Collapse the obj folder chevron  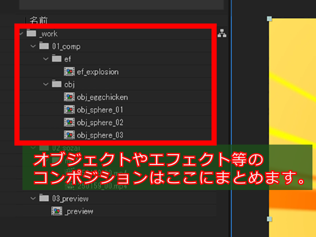coord(46,84)
